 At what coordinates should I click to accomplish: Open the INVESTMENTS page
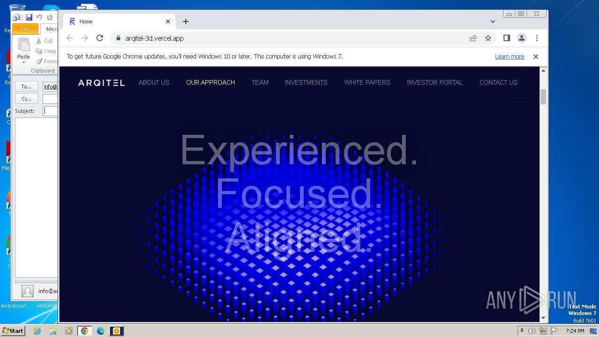click(306, 82)
